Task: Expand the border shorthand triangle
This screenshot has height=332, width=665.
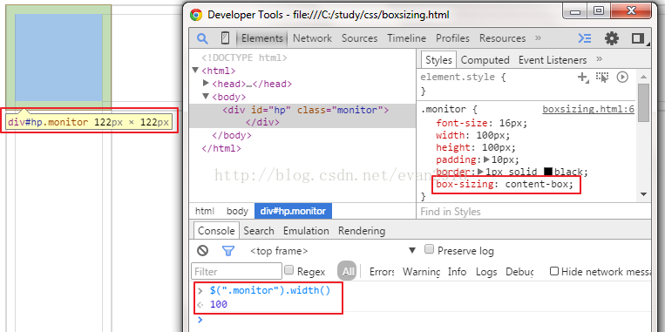Action: pyautogui.click(x=480, y=172)
